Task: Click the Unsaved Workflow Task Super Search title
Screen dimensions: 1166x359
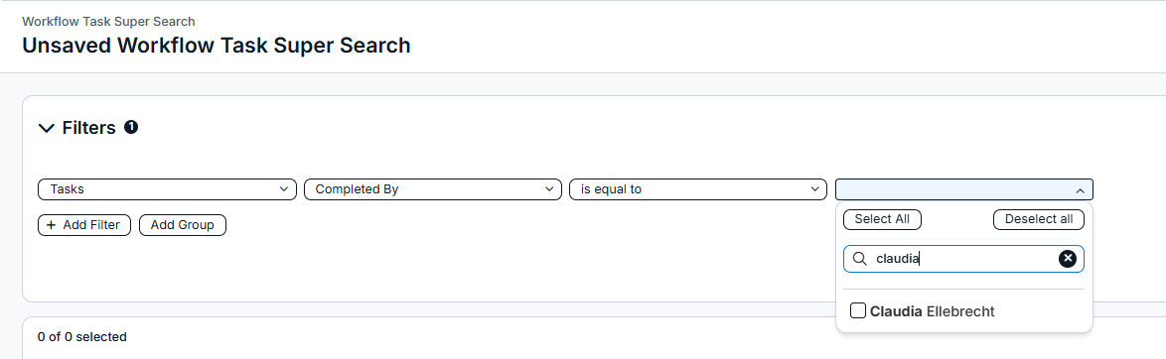Action: pyautogui.click(x=217, y=46)
